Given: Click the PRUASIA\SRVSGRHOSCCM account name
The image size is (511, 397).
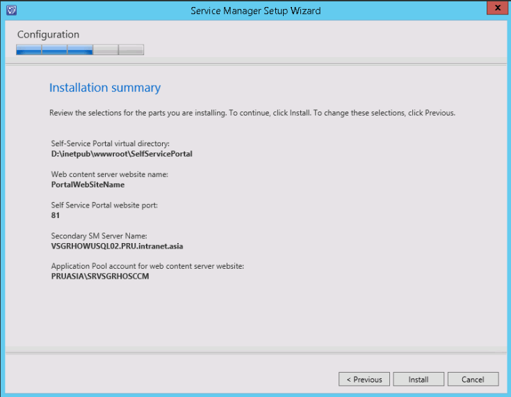Looking at the screenshot, I should click(x=100, y=277).
